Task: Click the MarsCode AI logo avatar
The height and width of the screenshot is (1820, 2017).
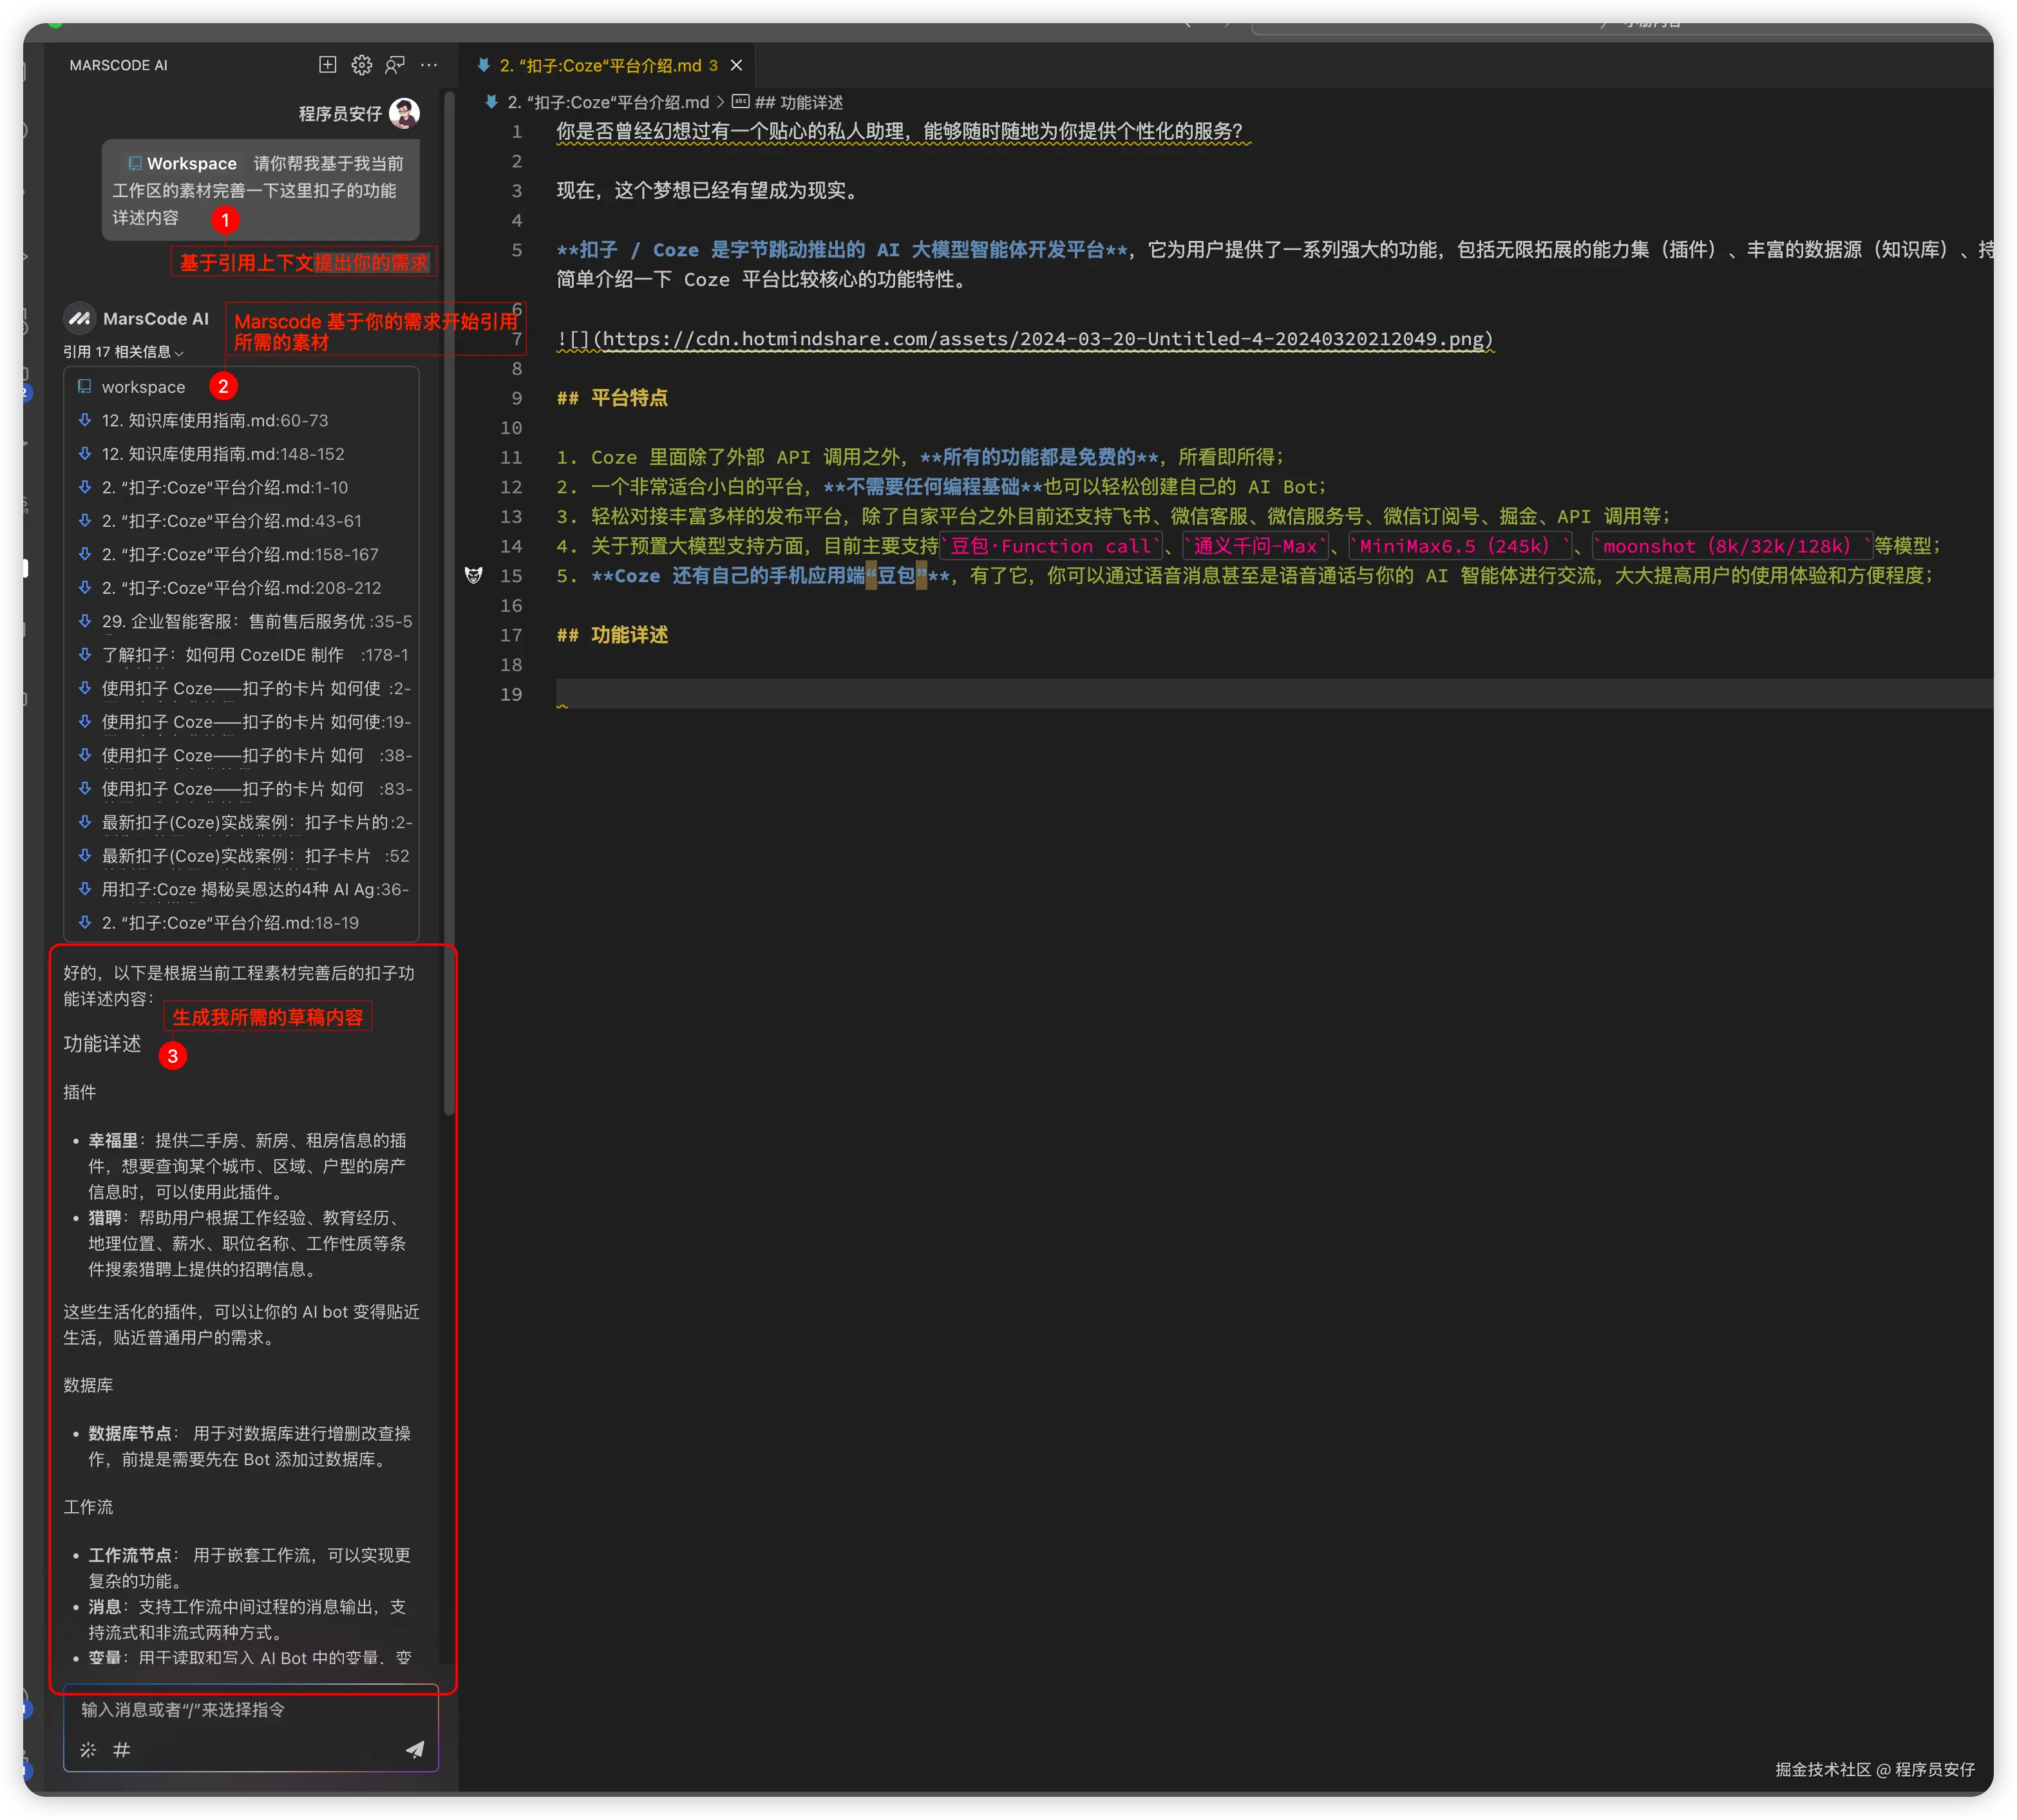Action: [79, 318]
